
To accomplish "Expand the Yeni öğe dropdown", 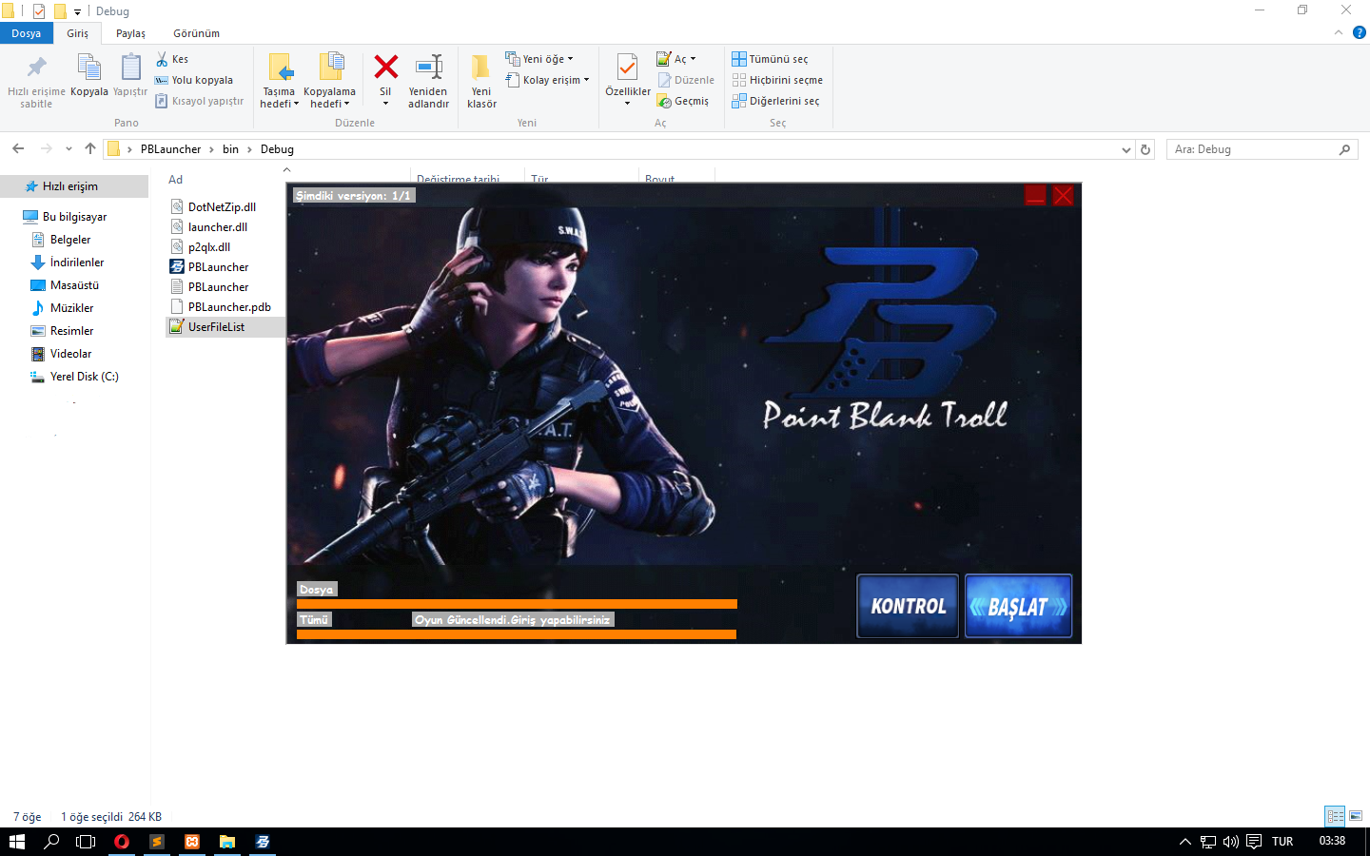I will 570,59.
